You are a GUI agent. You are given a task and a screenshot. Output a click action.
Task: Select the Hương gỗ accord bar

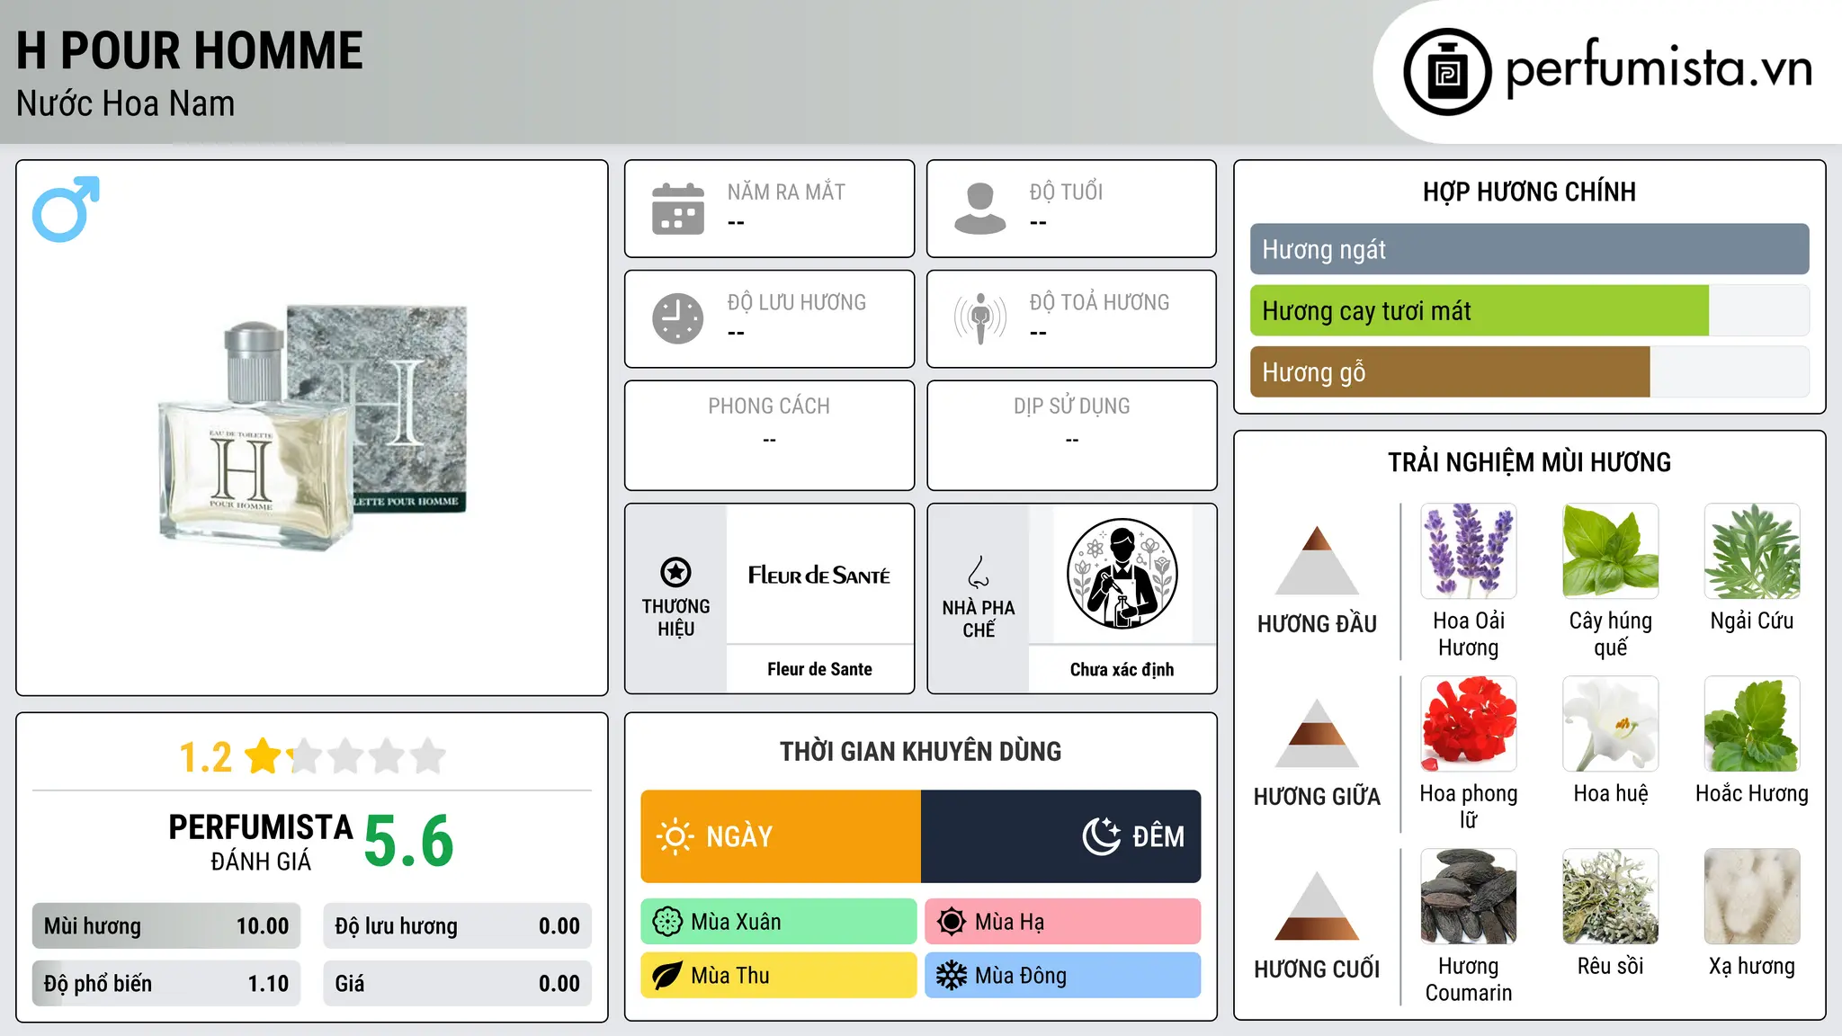tap(1529, 371)
